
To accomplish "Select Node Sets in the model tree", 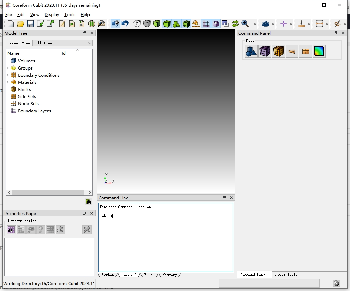I will [28, 104].
